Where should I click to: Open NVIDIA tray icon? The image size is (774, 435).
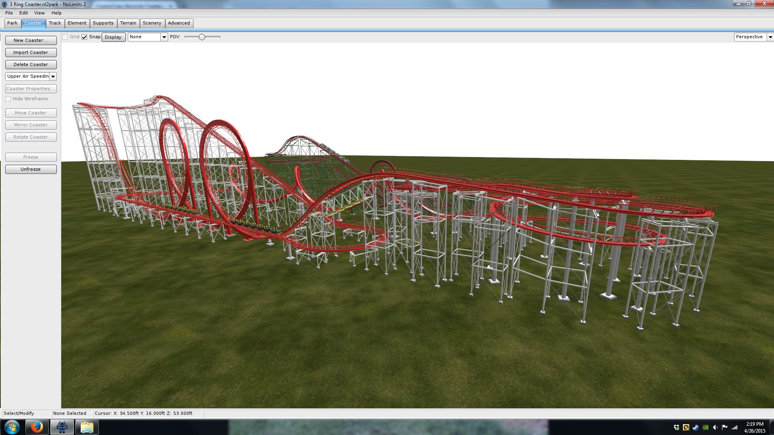click(x=705, y=427)
